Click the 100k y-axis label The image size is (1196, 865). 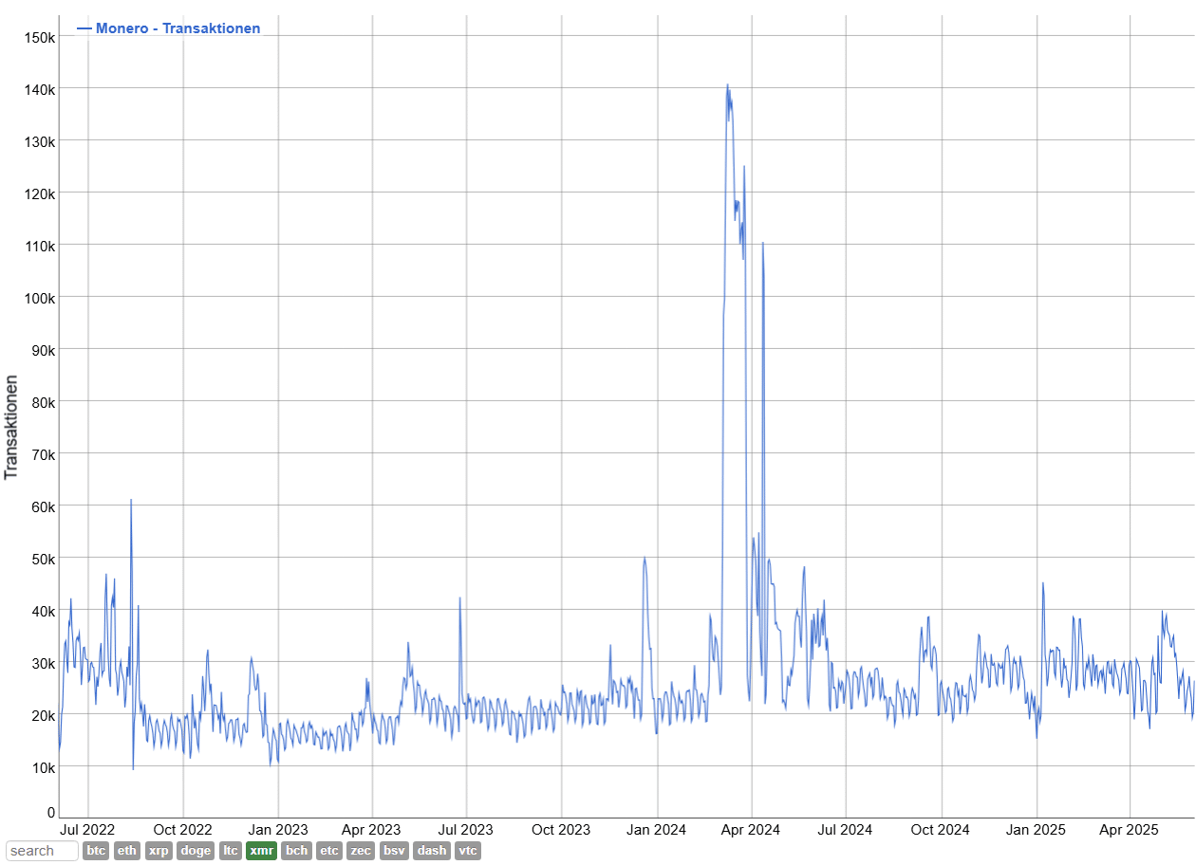click(38, 298)
